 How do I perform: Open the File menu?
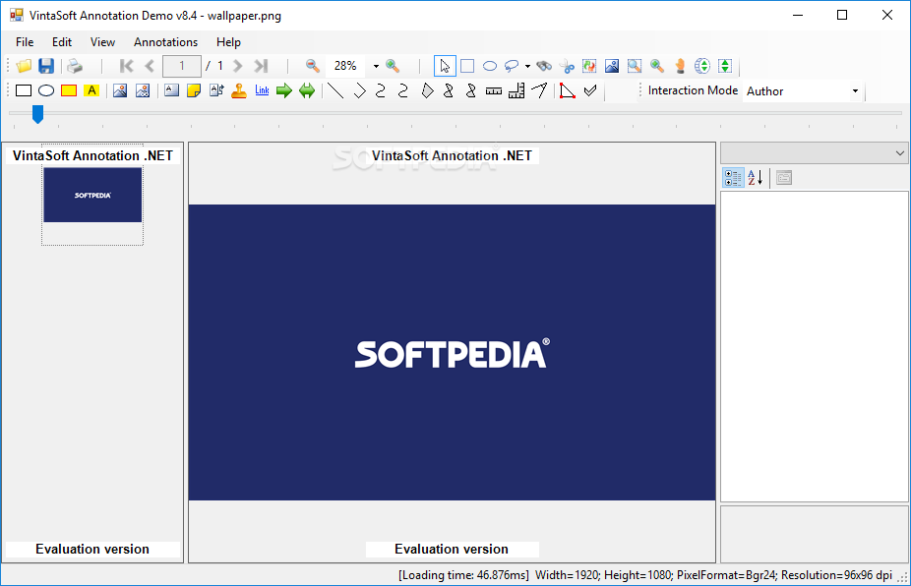[x=25, y=42]
